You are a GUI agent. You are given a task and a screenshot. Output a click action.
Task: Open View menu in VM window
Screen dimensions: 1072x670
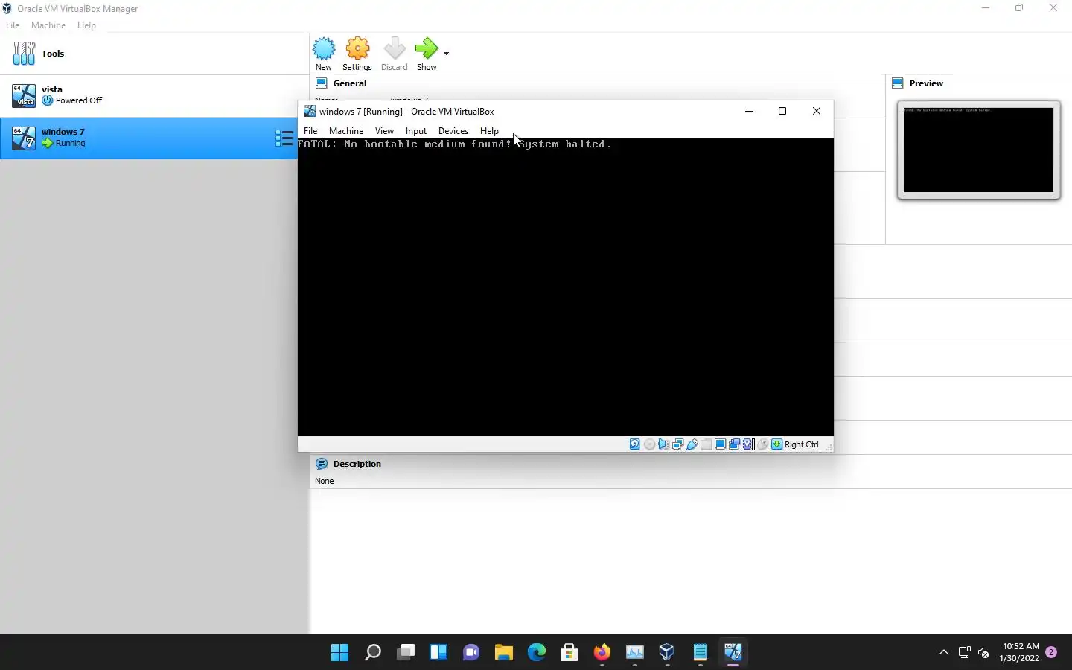[384, 130]
